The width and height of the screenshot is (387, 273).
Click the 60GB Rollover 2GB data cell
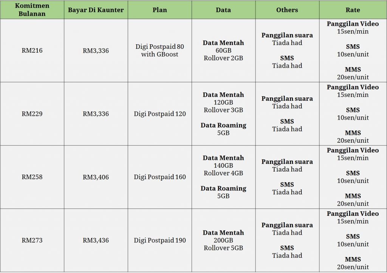[223, 50]
